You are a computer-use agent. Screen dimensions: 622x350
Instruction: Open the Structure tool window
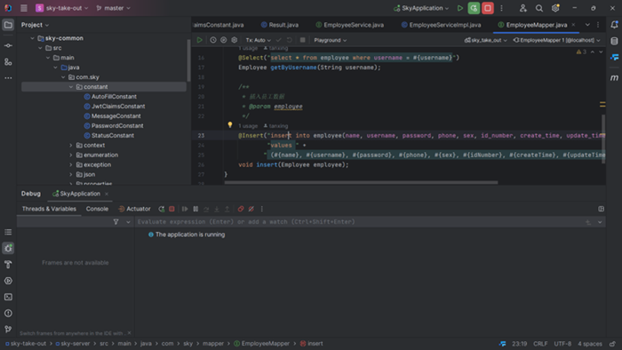point(8,62)
